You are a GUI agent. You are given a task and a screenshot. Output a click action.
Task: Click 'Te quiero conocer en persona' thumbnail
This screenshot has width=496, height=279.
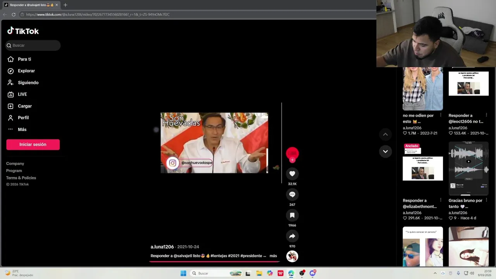(x=423, y=246)
